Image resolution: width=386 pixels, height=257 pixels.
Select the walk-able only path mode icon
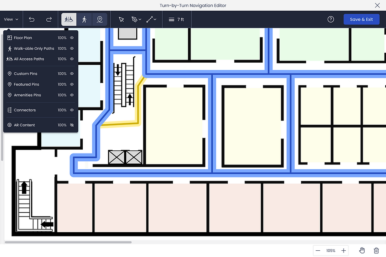pyautogui.click(x=84, y=19)
